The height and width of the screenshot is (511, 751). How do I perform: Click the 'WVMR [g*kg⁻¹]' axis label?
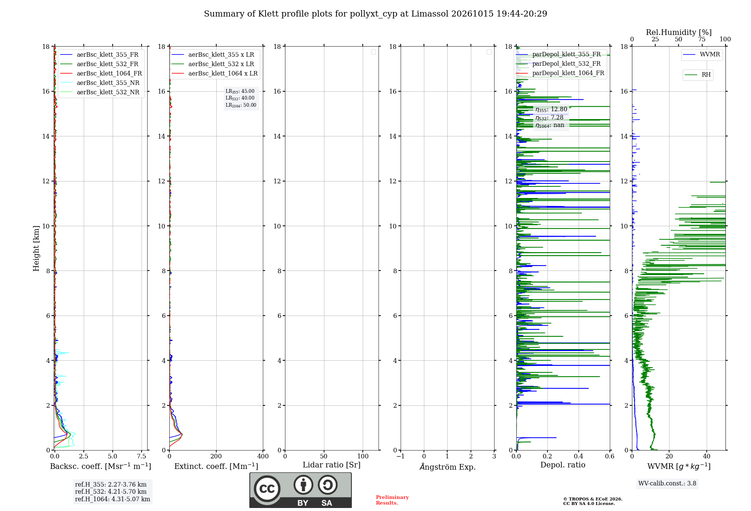(679, 466)
